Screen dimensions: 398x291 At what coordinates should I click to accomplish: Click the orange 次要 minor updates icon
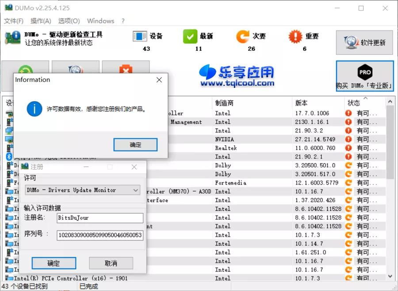coord(243,37)
